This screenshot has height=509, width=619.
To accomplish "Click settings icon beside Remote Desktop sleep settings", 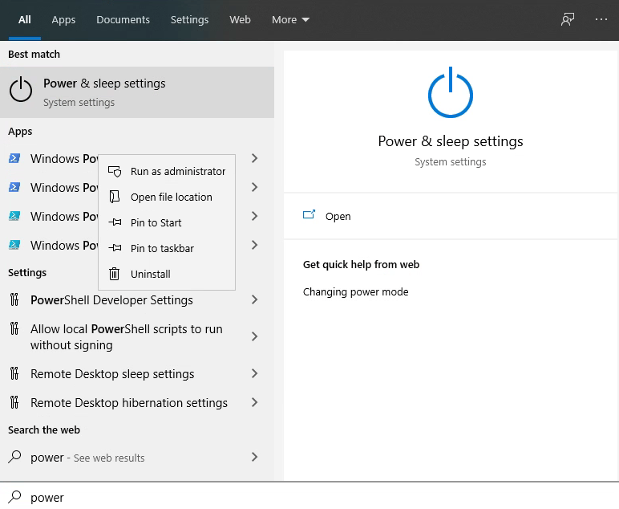I will click(14, 373).
